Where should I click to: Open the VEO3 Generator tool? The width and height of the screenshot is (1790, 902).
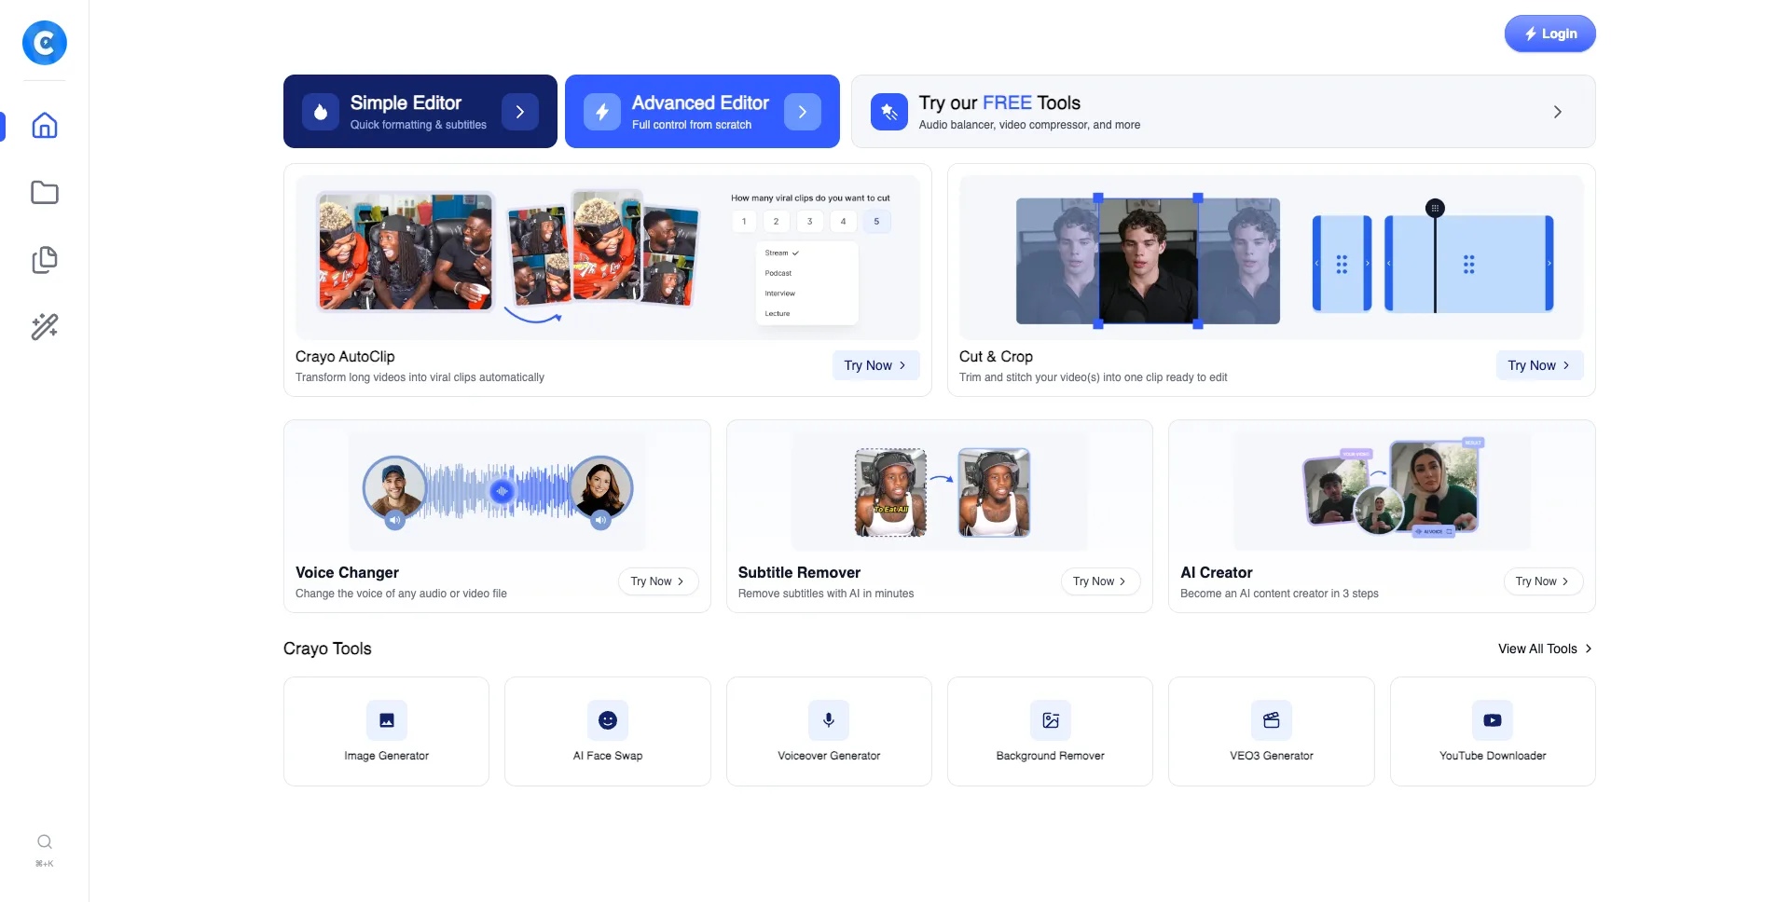(x=1271, y=731)
